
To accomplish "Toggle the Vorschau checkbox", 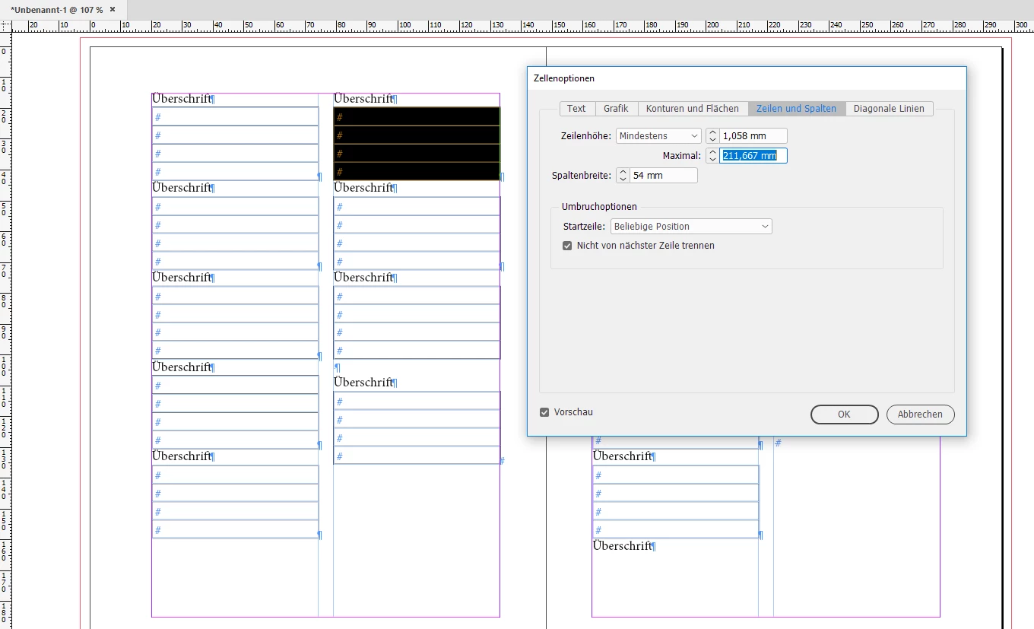I will [x=544, y=412].
